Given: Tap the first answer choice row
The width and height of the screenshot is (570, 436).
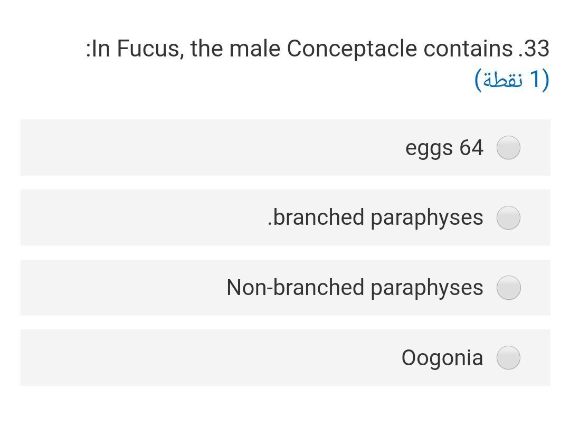Looking at the screenshot, I should point(285,148).
